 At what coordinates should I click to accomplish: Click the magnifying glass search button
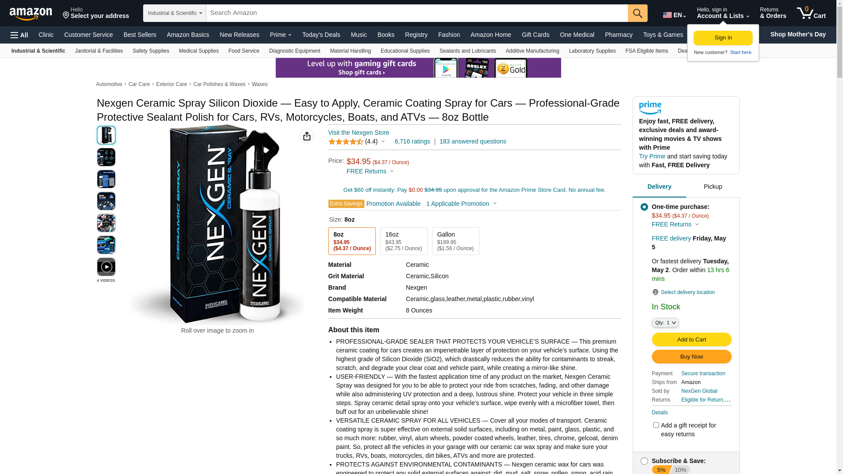(638, 13)
